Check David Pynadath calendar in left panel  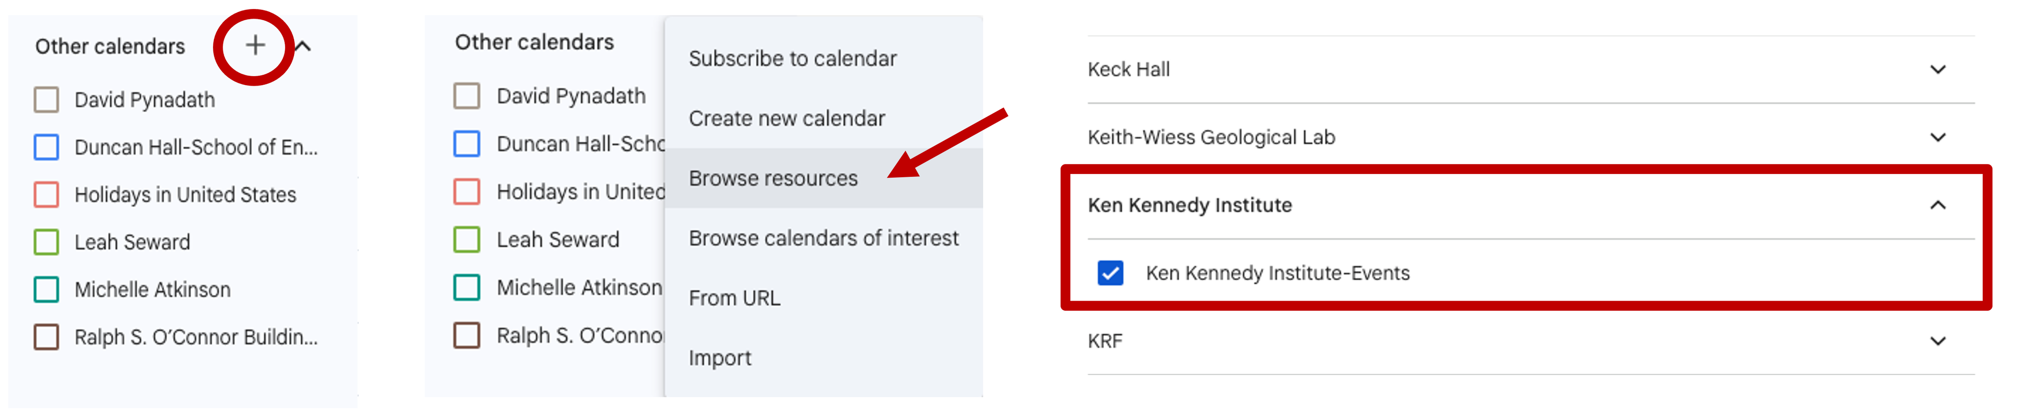pyautogui.click(x=47, y=100)
